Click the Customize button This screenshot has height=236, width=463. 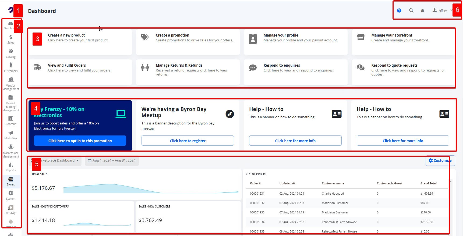click(440, 160)
